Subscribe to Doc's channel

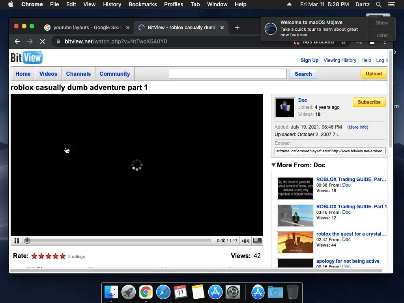tap(369, 102)
